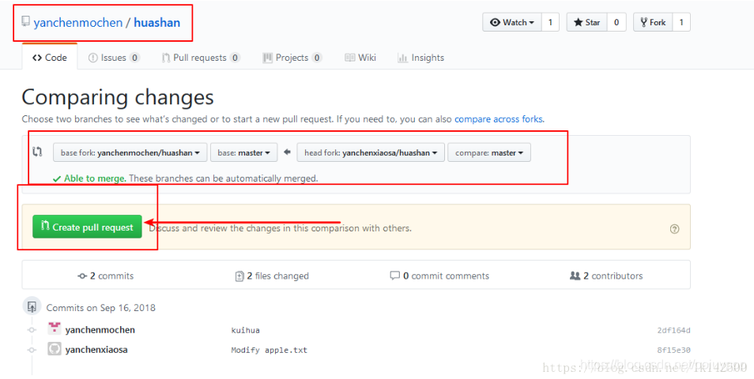Click the compare across forks link
The height and width of the screenshot is (379, 754).
500,118
